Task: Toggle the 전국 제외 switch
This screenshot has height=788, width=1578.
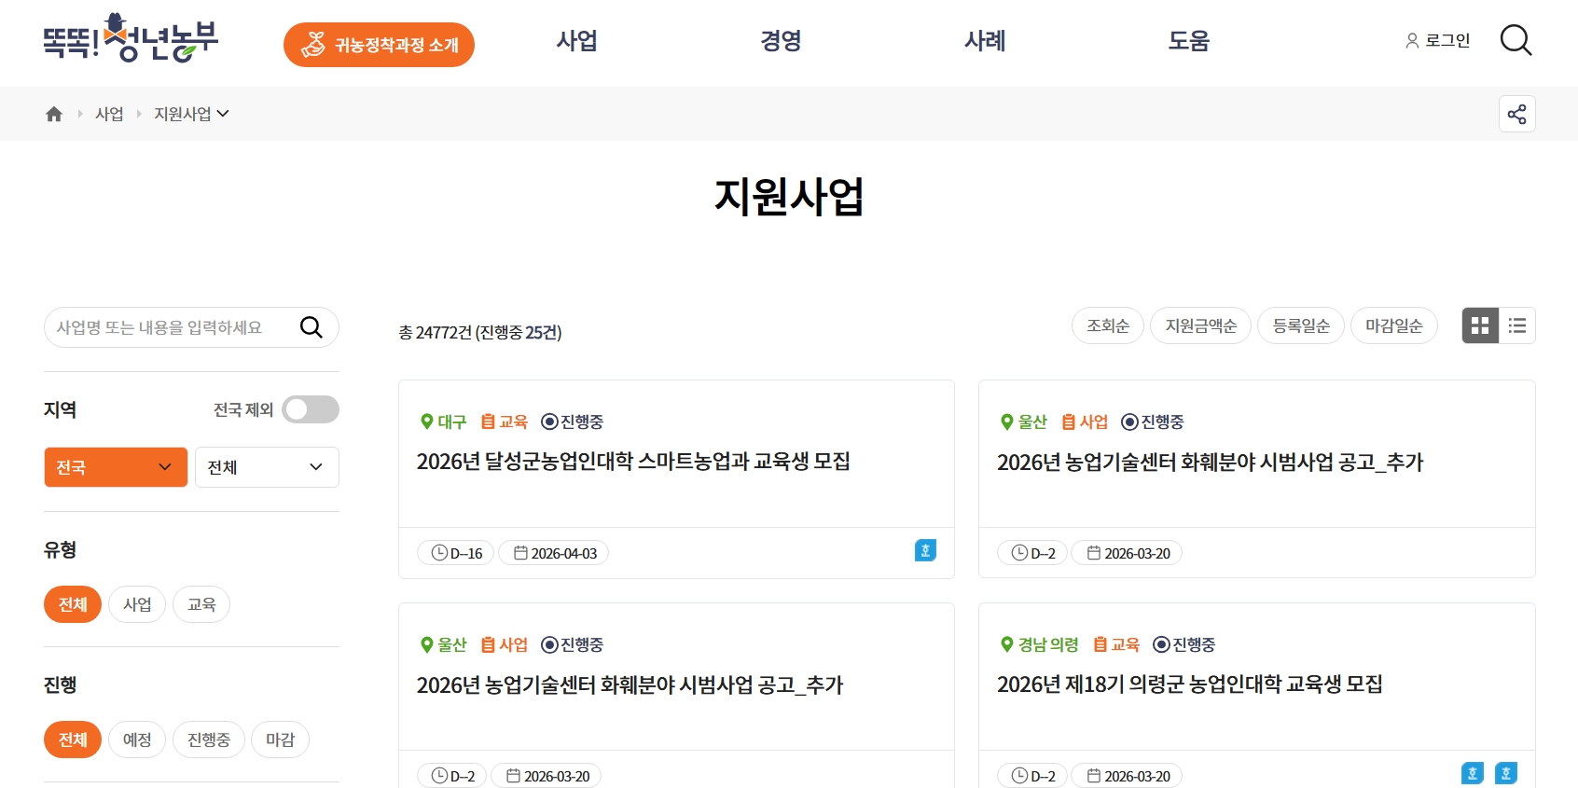Action: click(x=311, y=409)
